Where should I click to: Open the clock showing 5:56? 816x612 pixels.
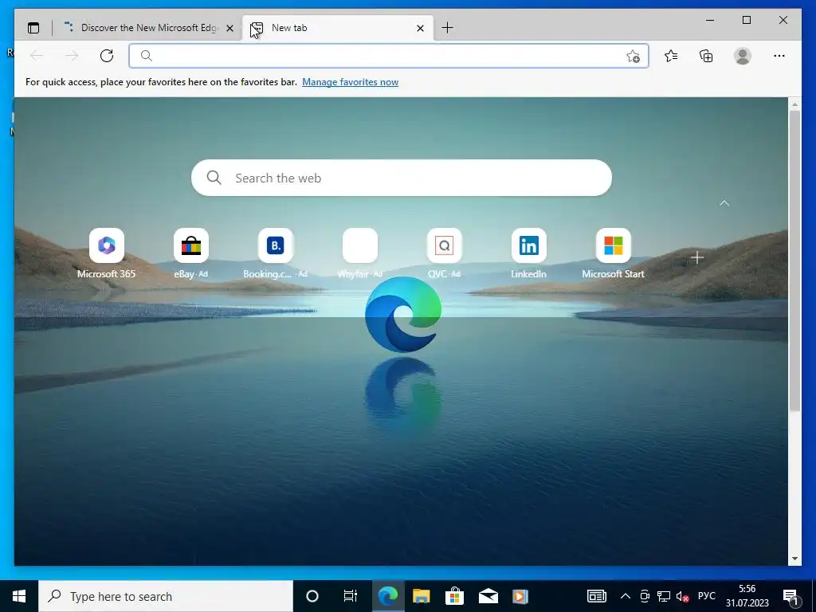(x=747, y=596)
